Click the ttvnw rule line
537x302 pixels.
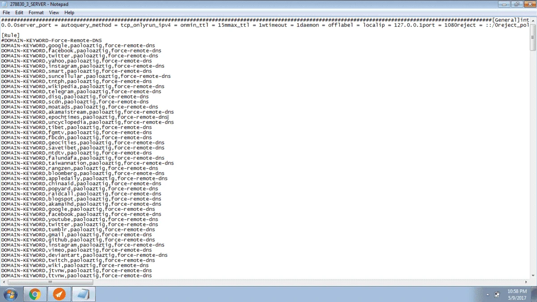tap(77, 276)
